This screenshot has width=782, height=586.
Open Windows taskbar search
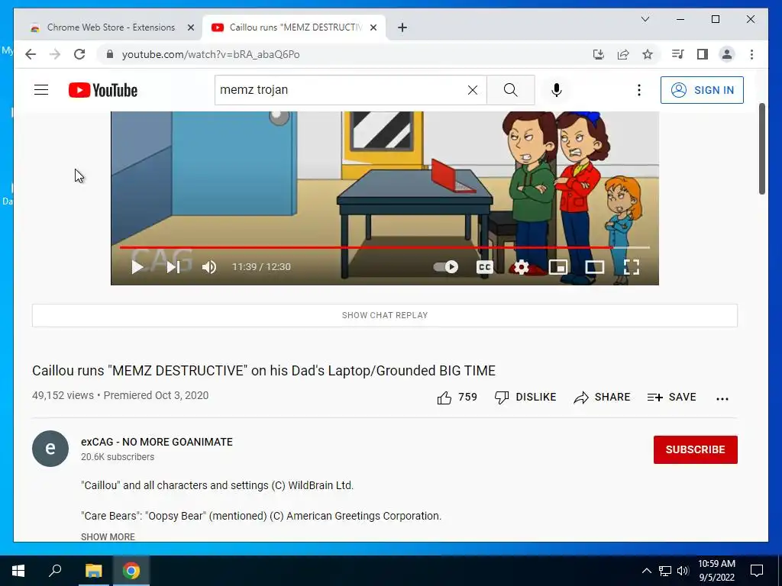point(55,571)
